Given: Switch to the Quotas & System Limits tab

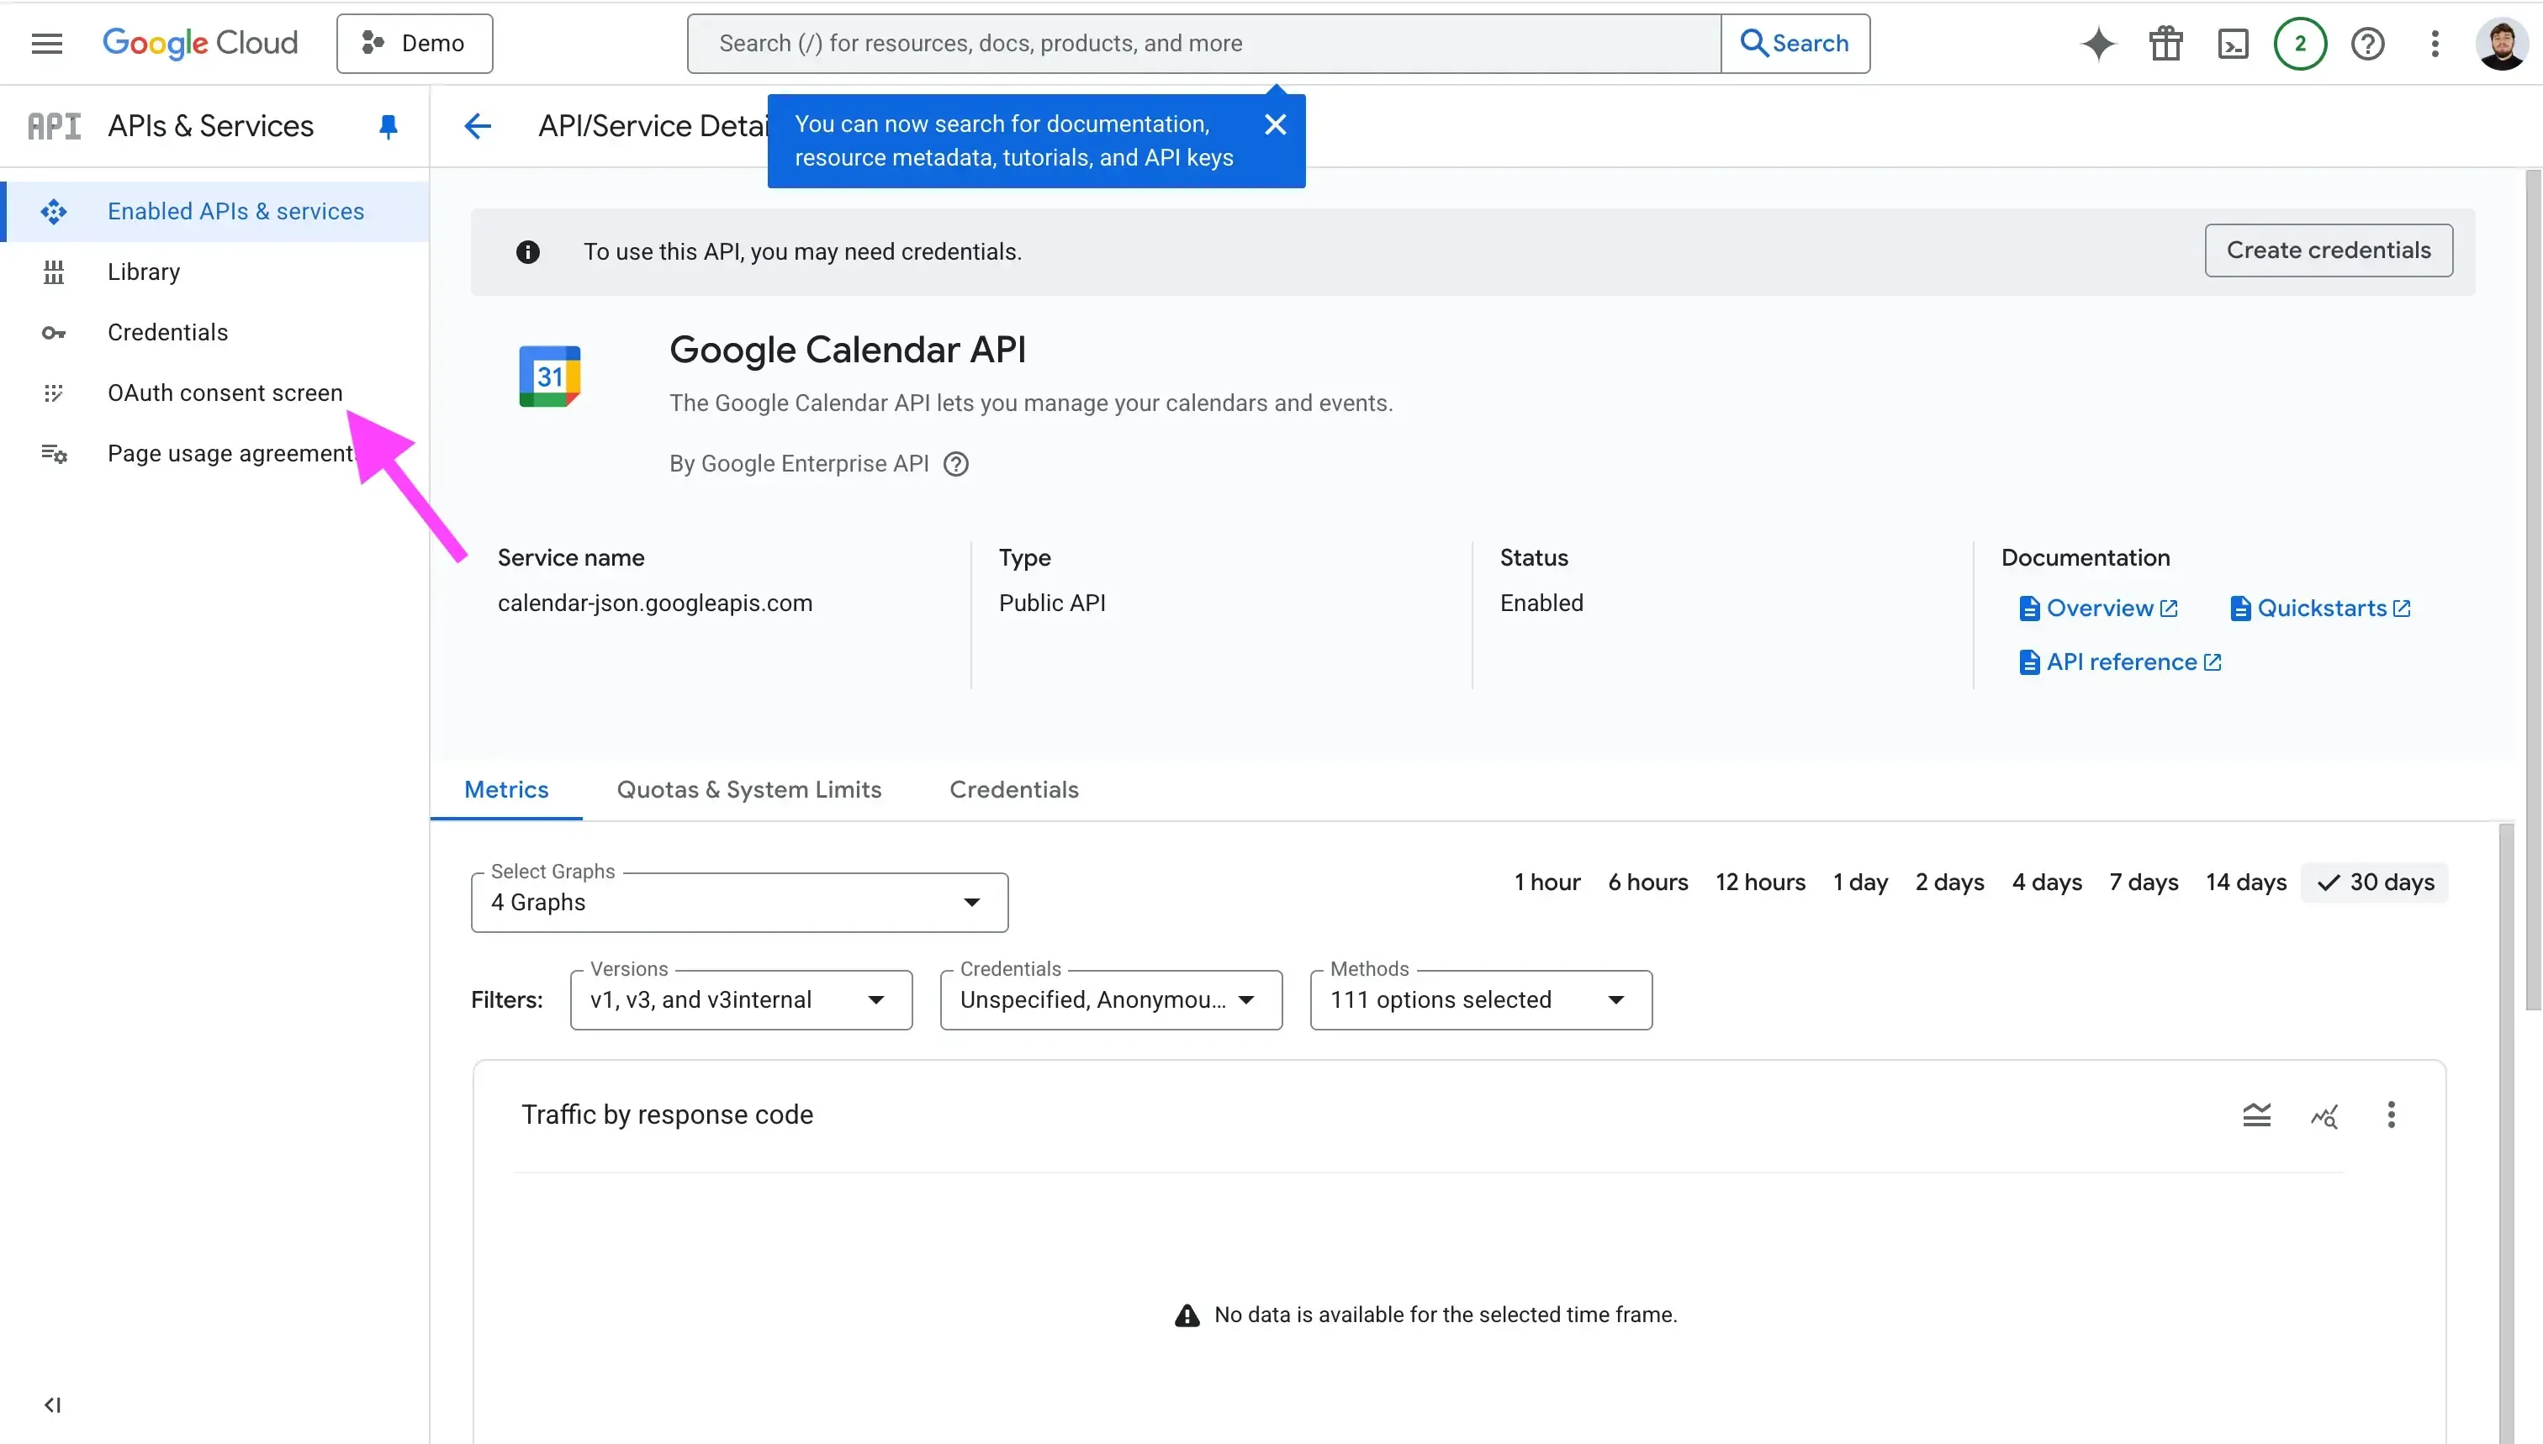Looking at the screenshot, I should tap(749, 789).
